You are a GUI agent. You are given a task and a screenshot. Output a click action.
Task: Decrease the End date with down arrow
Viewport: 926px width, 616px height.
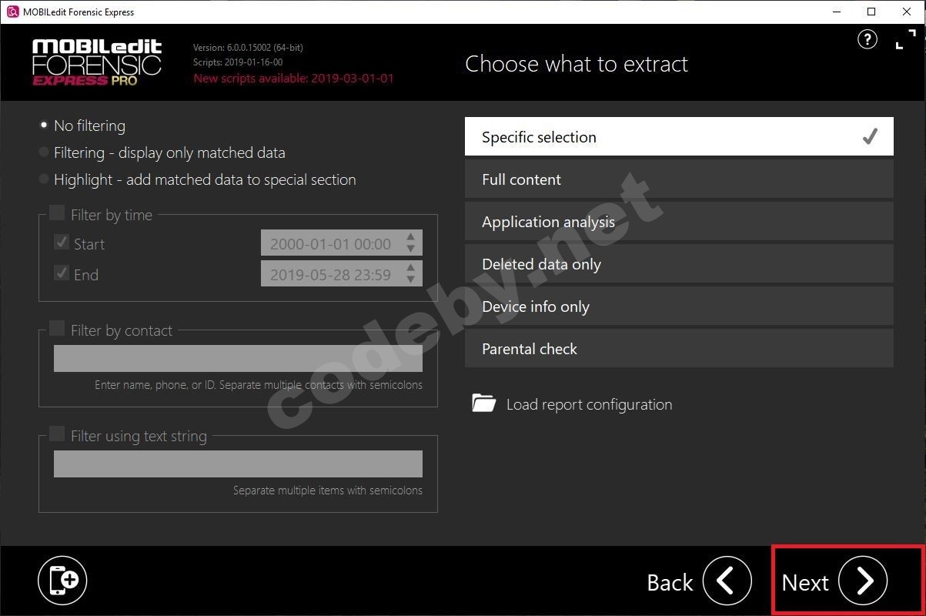click(x=411, y=280)
